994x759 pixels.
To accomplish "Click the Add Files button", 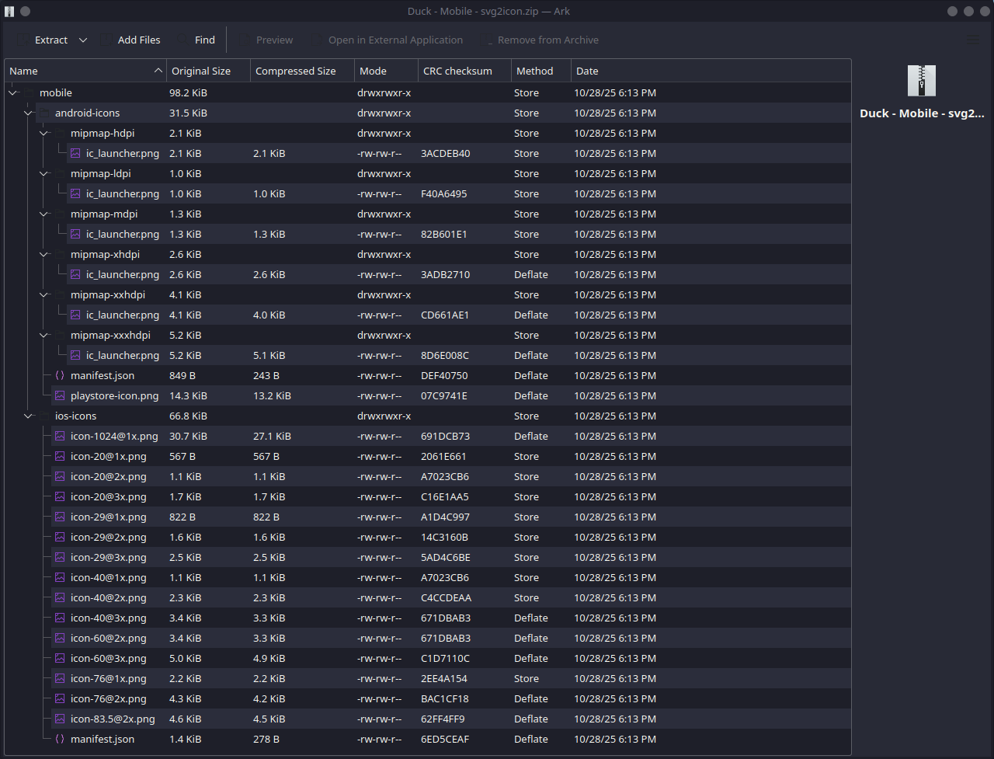I will pos(130,40).
